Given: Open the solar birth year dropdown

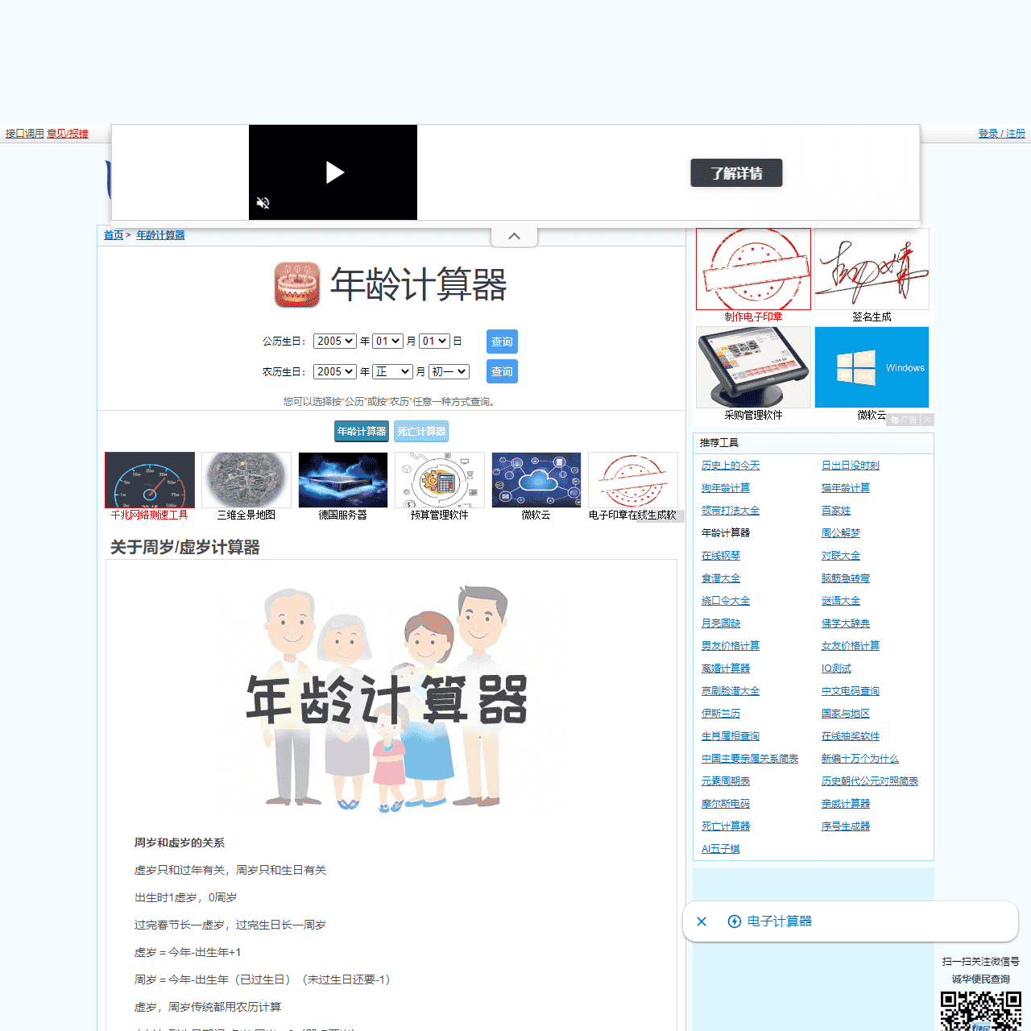Looking at the screenshot, I should coord(334,342).
